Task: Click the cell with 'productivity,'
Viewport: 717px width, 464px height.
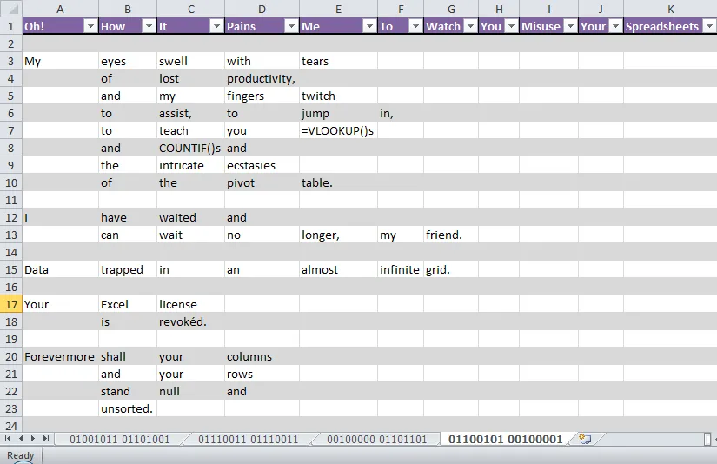Action: pyautogui.click(x=262, y=78)
